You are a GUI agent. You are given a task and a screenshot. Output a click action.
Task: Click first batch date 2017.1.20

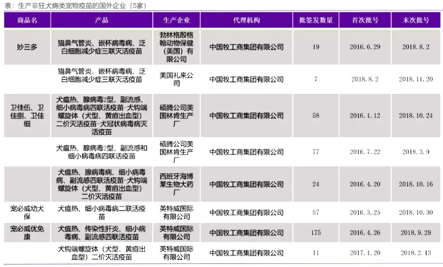coord(365,253)
